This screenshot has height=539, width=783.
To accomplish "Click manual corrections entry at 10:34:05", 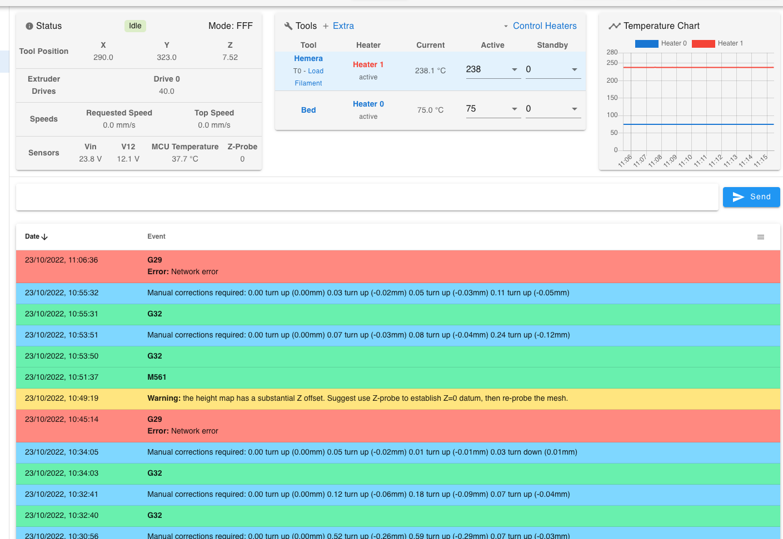I will click(x=398, y=452).
